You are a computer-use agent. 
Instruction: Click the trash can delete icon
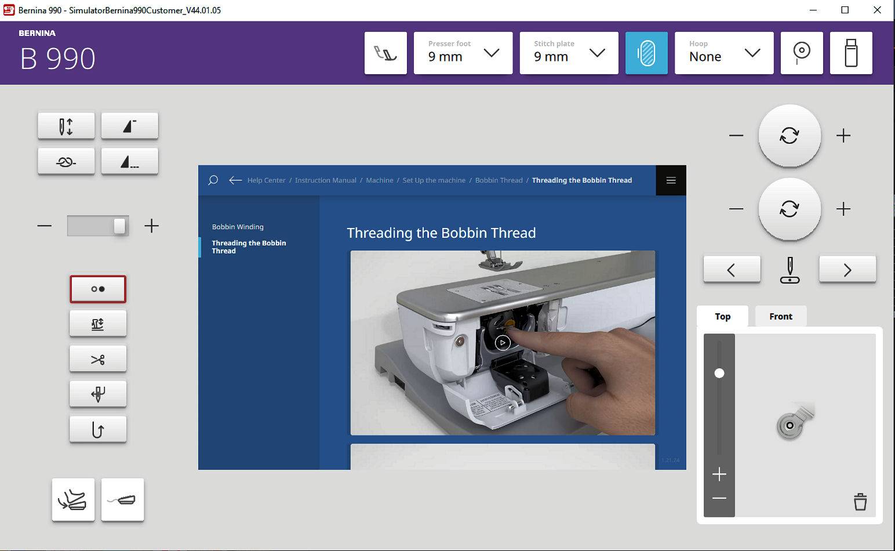tap(860, 502)
